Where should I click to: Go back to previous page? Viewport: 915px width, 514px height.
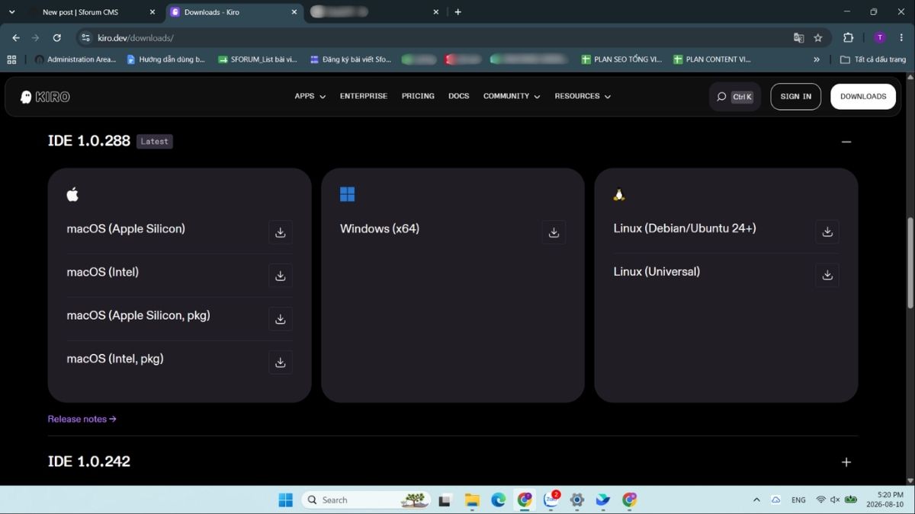click(x=16, y=37)
